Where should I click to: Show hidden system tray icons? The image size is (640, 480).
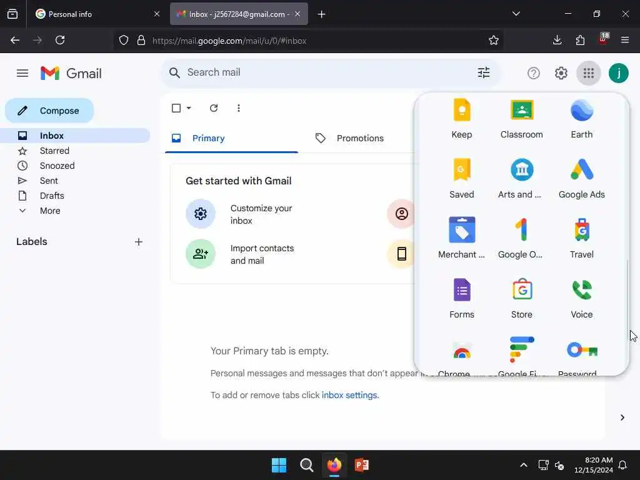(x=524, y=465)
